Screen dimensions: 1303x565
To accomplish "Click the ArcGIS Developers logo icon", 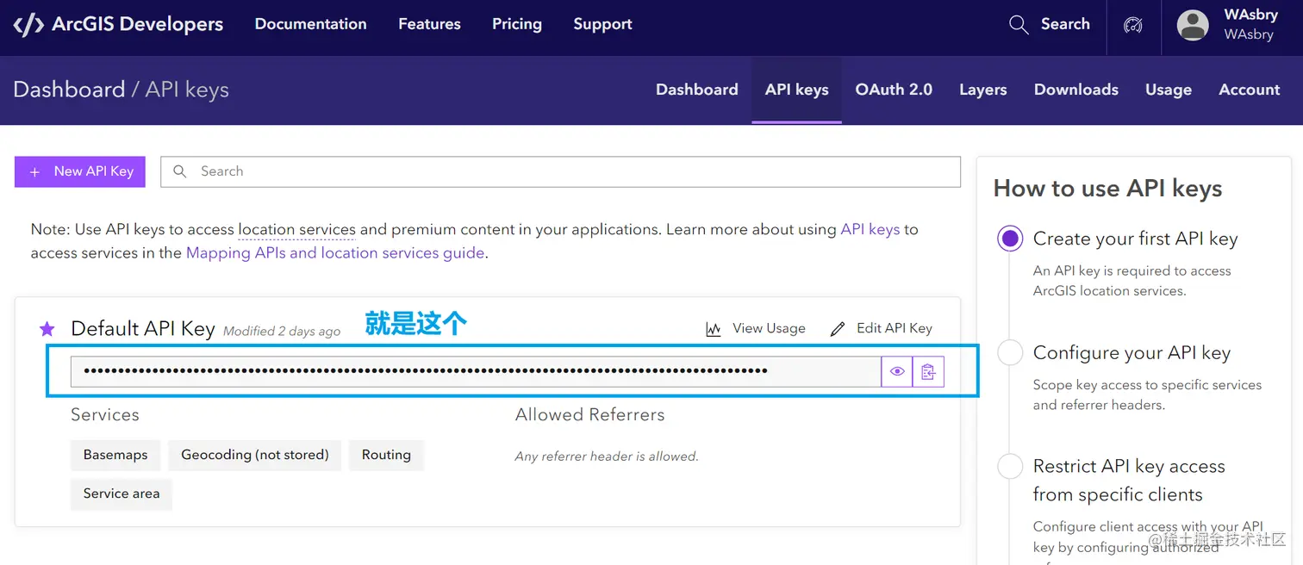I will tap(28, 24).
